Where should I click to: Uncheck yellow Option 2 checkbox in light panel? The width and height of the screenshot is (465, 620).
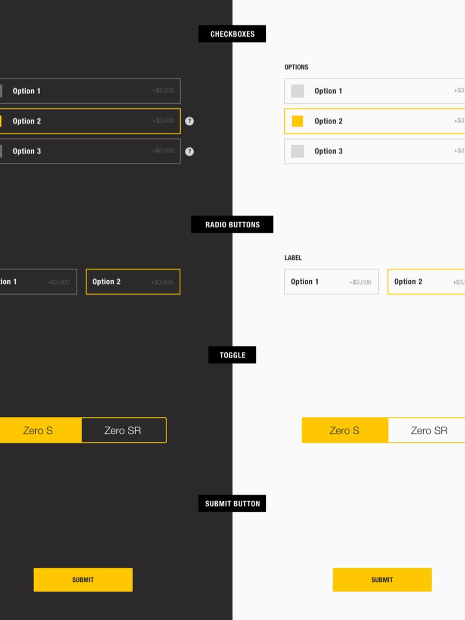click(x=298, y=121)
